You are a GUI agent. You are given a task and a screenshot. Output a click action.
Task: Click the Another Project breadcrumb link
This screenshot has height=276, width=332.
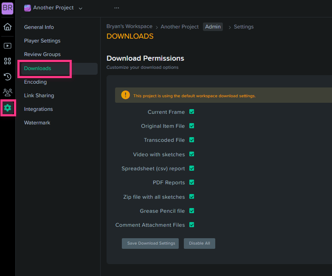[x=180, y=27]
